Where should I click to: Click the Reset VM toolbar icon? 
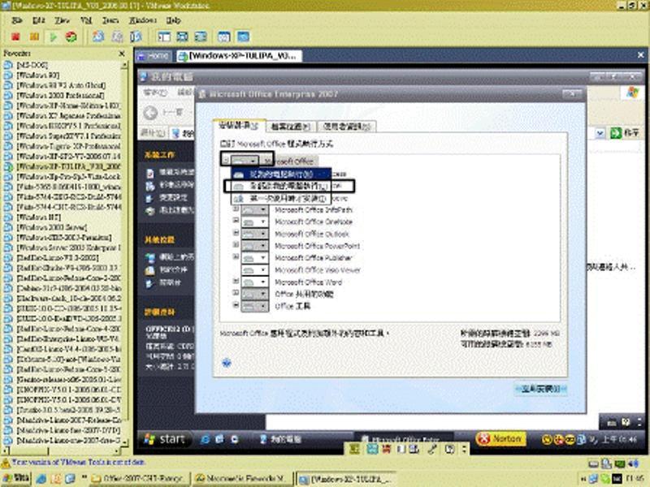pos(71,37)
